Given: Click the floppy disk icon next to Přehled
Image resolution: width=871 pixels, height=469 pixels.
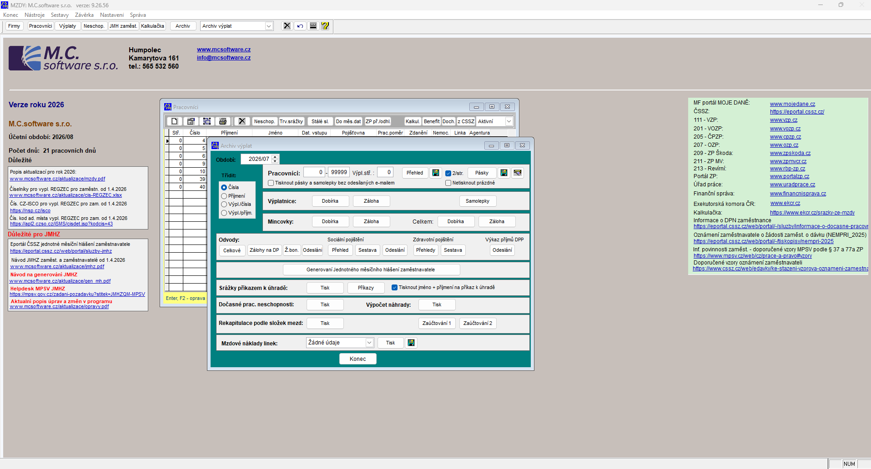Looking at the screenshot, I should point(436,173).
